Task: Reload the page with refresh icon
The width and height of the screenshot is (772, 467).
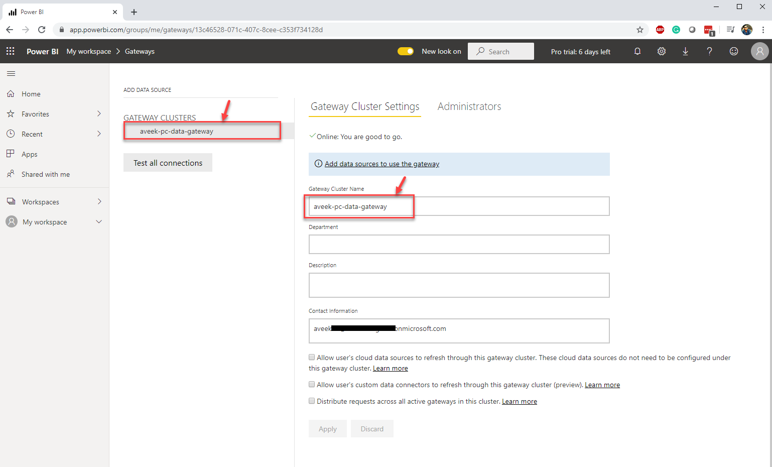Action: 42,30
